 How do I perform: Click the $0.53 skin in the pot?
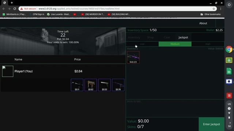point(105,85)
